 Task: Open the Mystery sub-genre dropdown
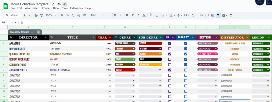tap(150, 49)
